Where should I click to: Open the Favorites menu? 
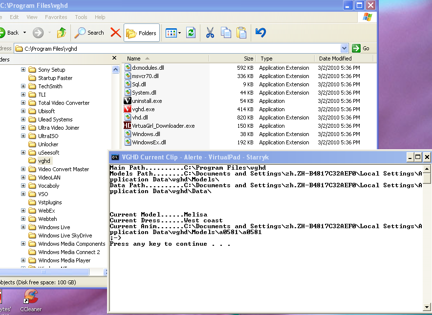point(56,17)
